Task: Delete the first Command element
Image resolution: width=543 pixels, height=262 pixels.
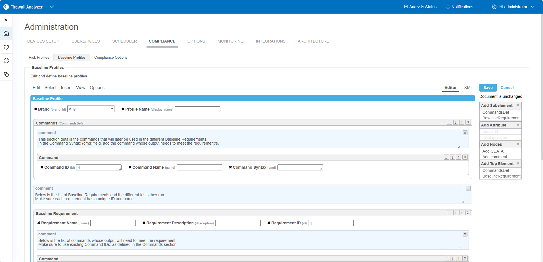Action: (465, 157)
